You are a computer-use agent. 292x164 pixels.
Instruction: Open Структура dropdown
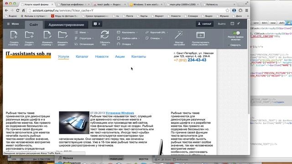pos(84,38)
